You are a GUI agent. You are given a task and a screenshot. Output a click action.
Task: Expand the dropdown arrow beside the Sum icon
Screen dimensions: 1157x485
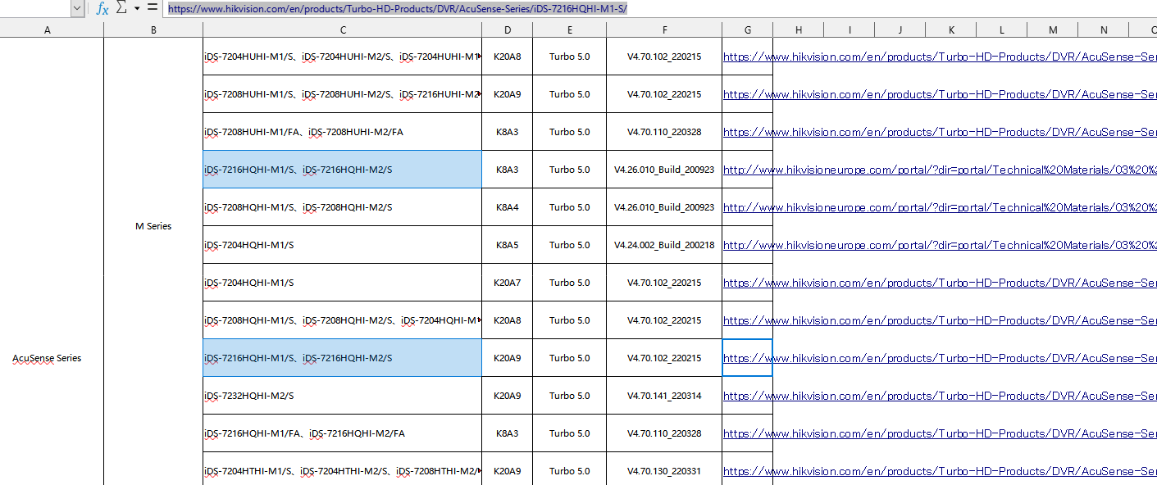pos(137,8)
